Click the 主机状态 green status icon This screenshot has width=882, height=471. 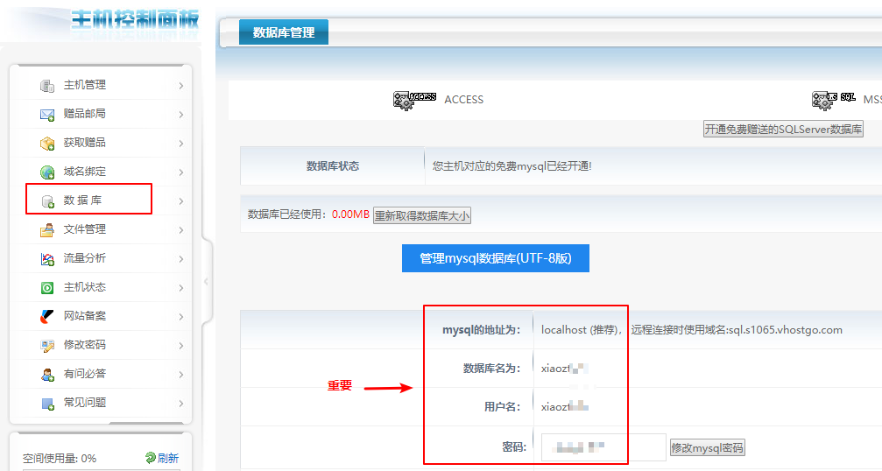click(47, 287)
